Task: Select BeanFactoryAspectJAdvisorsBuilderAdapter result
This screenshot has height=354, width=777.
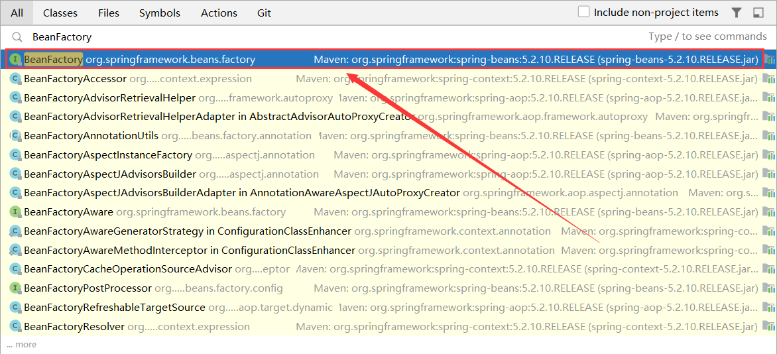Action: pyautogui.click(x=388, y=192)
